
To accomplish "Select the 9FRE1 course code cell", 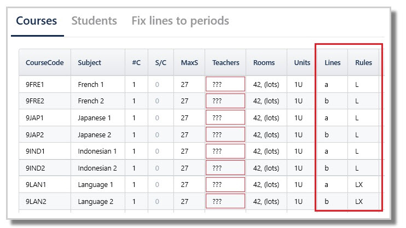I will point(34,85).
